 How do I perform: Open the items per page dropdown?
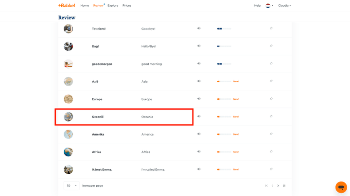point(71,186)
